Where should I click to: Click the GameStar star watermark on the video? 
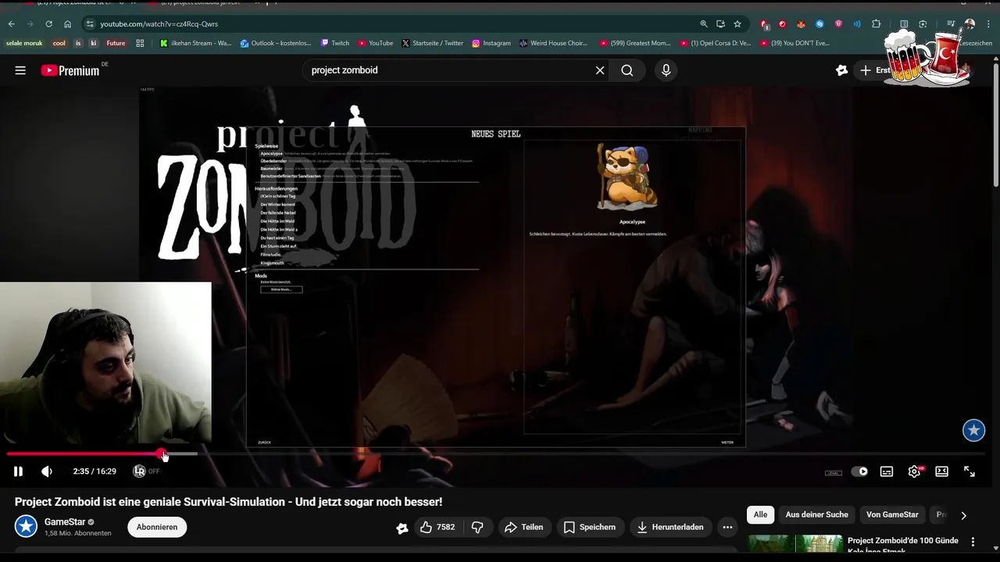pos(973,430)
